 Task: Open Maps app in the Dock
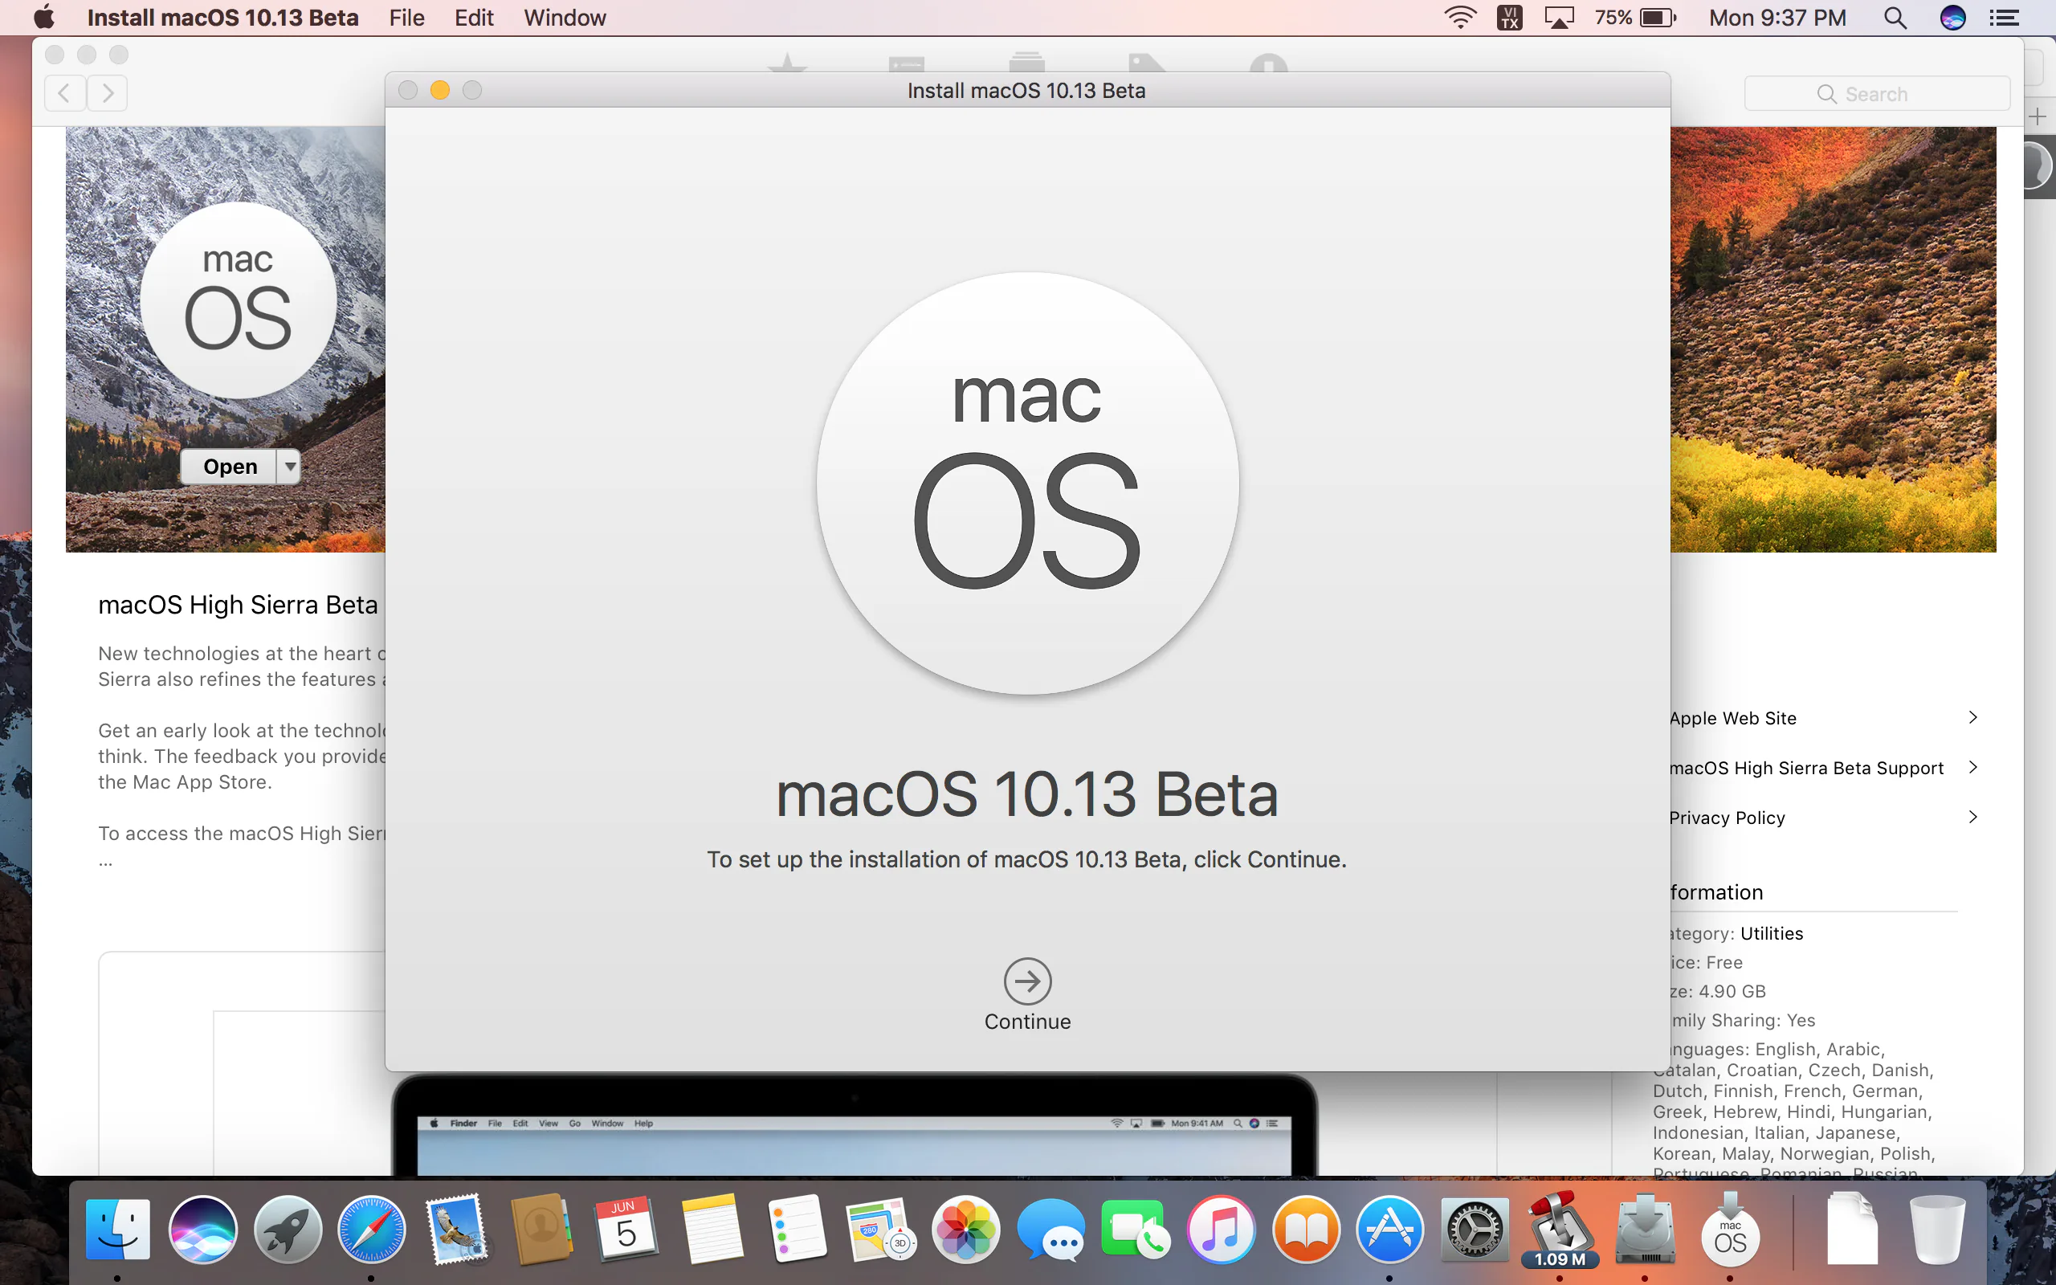[881, 1229]
